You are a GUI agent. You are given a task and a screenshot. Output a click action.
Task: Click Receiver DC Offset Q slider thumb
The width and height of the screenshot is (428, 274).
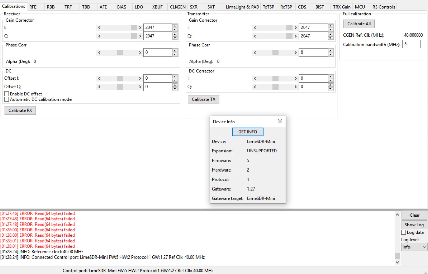click(x=120, y=87)
